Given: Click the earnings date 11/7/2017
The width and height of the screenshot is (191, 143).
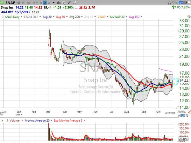Looking at the screenshot, I should [x=22, y=12].
